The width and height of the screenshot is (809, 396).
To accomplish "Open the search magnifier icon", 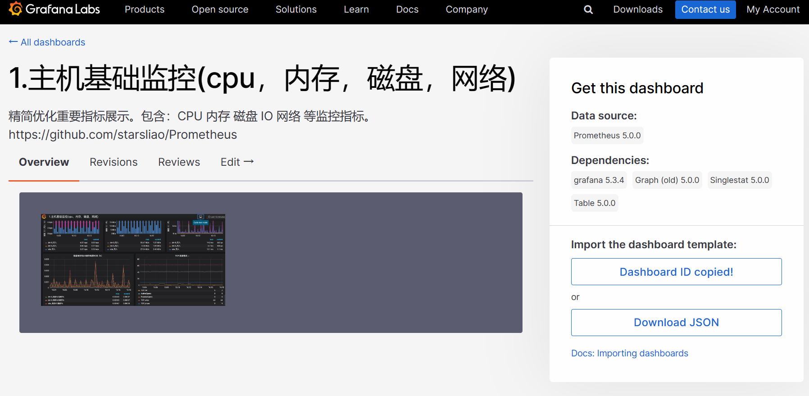I will [588, 9].
